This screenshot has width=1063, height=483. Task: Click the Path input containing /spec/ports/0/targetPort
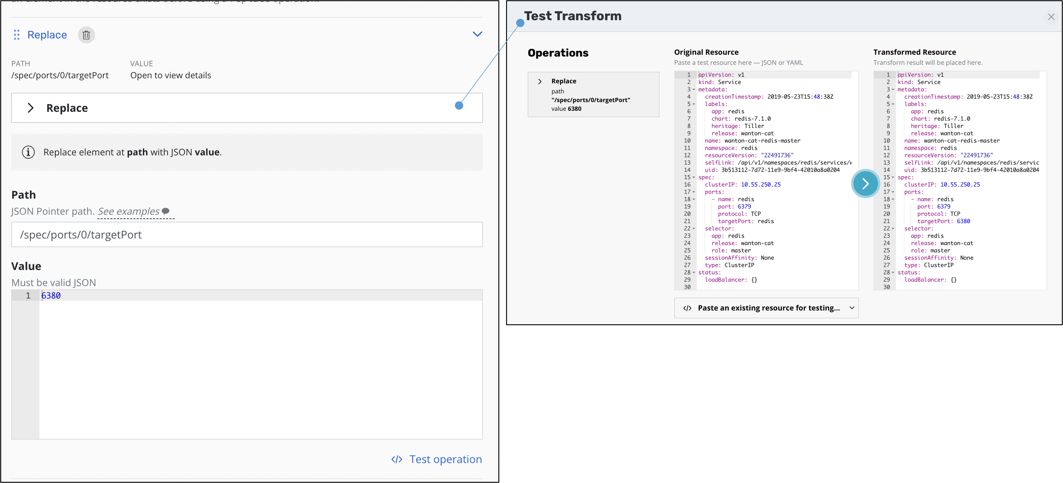tap(247, 235)
